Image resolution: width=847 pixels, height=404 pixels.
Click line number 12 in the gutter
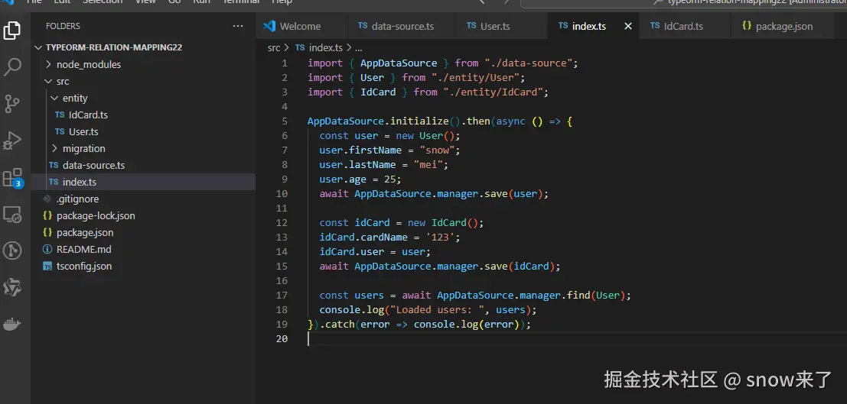pos(282,223)
